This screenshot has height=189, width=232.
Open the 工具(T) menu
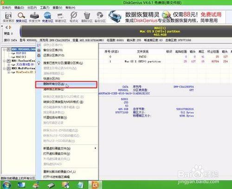tap(45, 7)
